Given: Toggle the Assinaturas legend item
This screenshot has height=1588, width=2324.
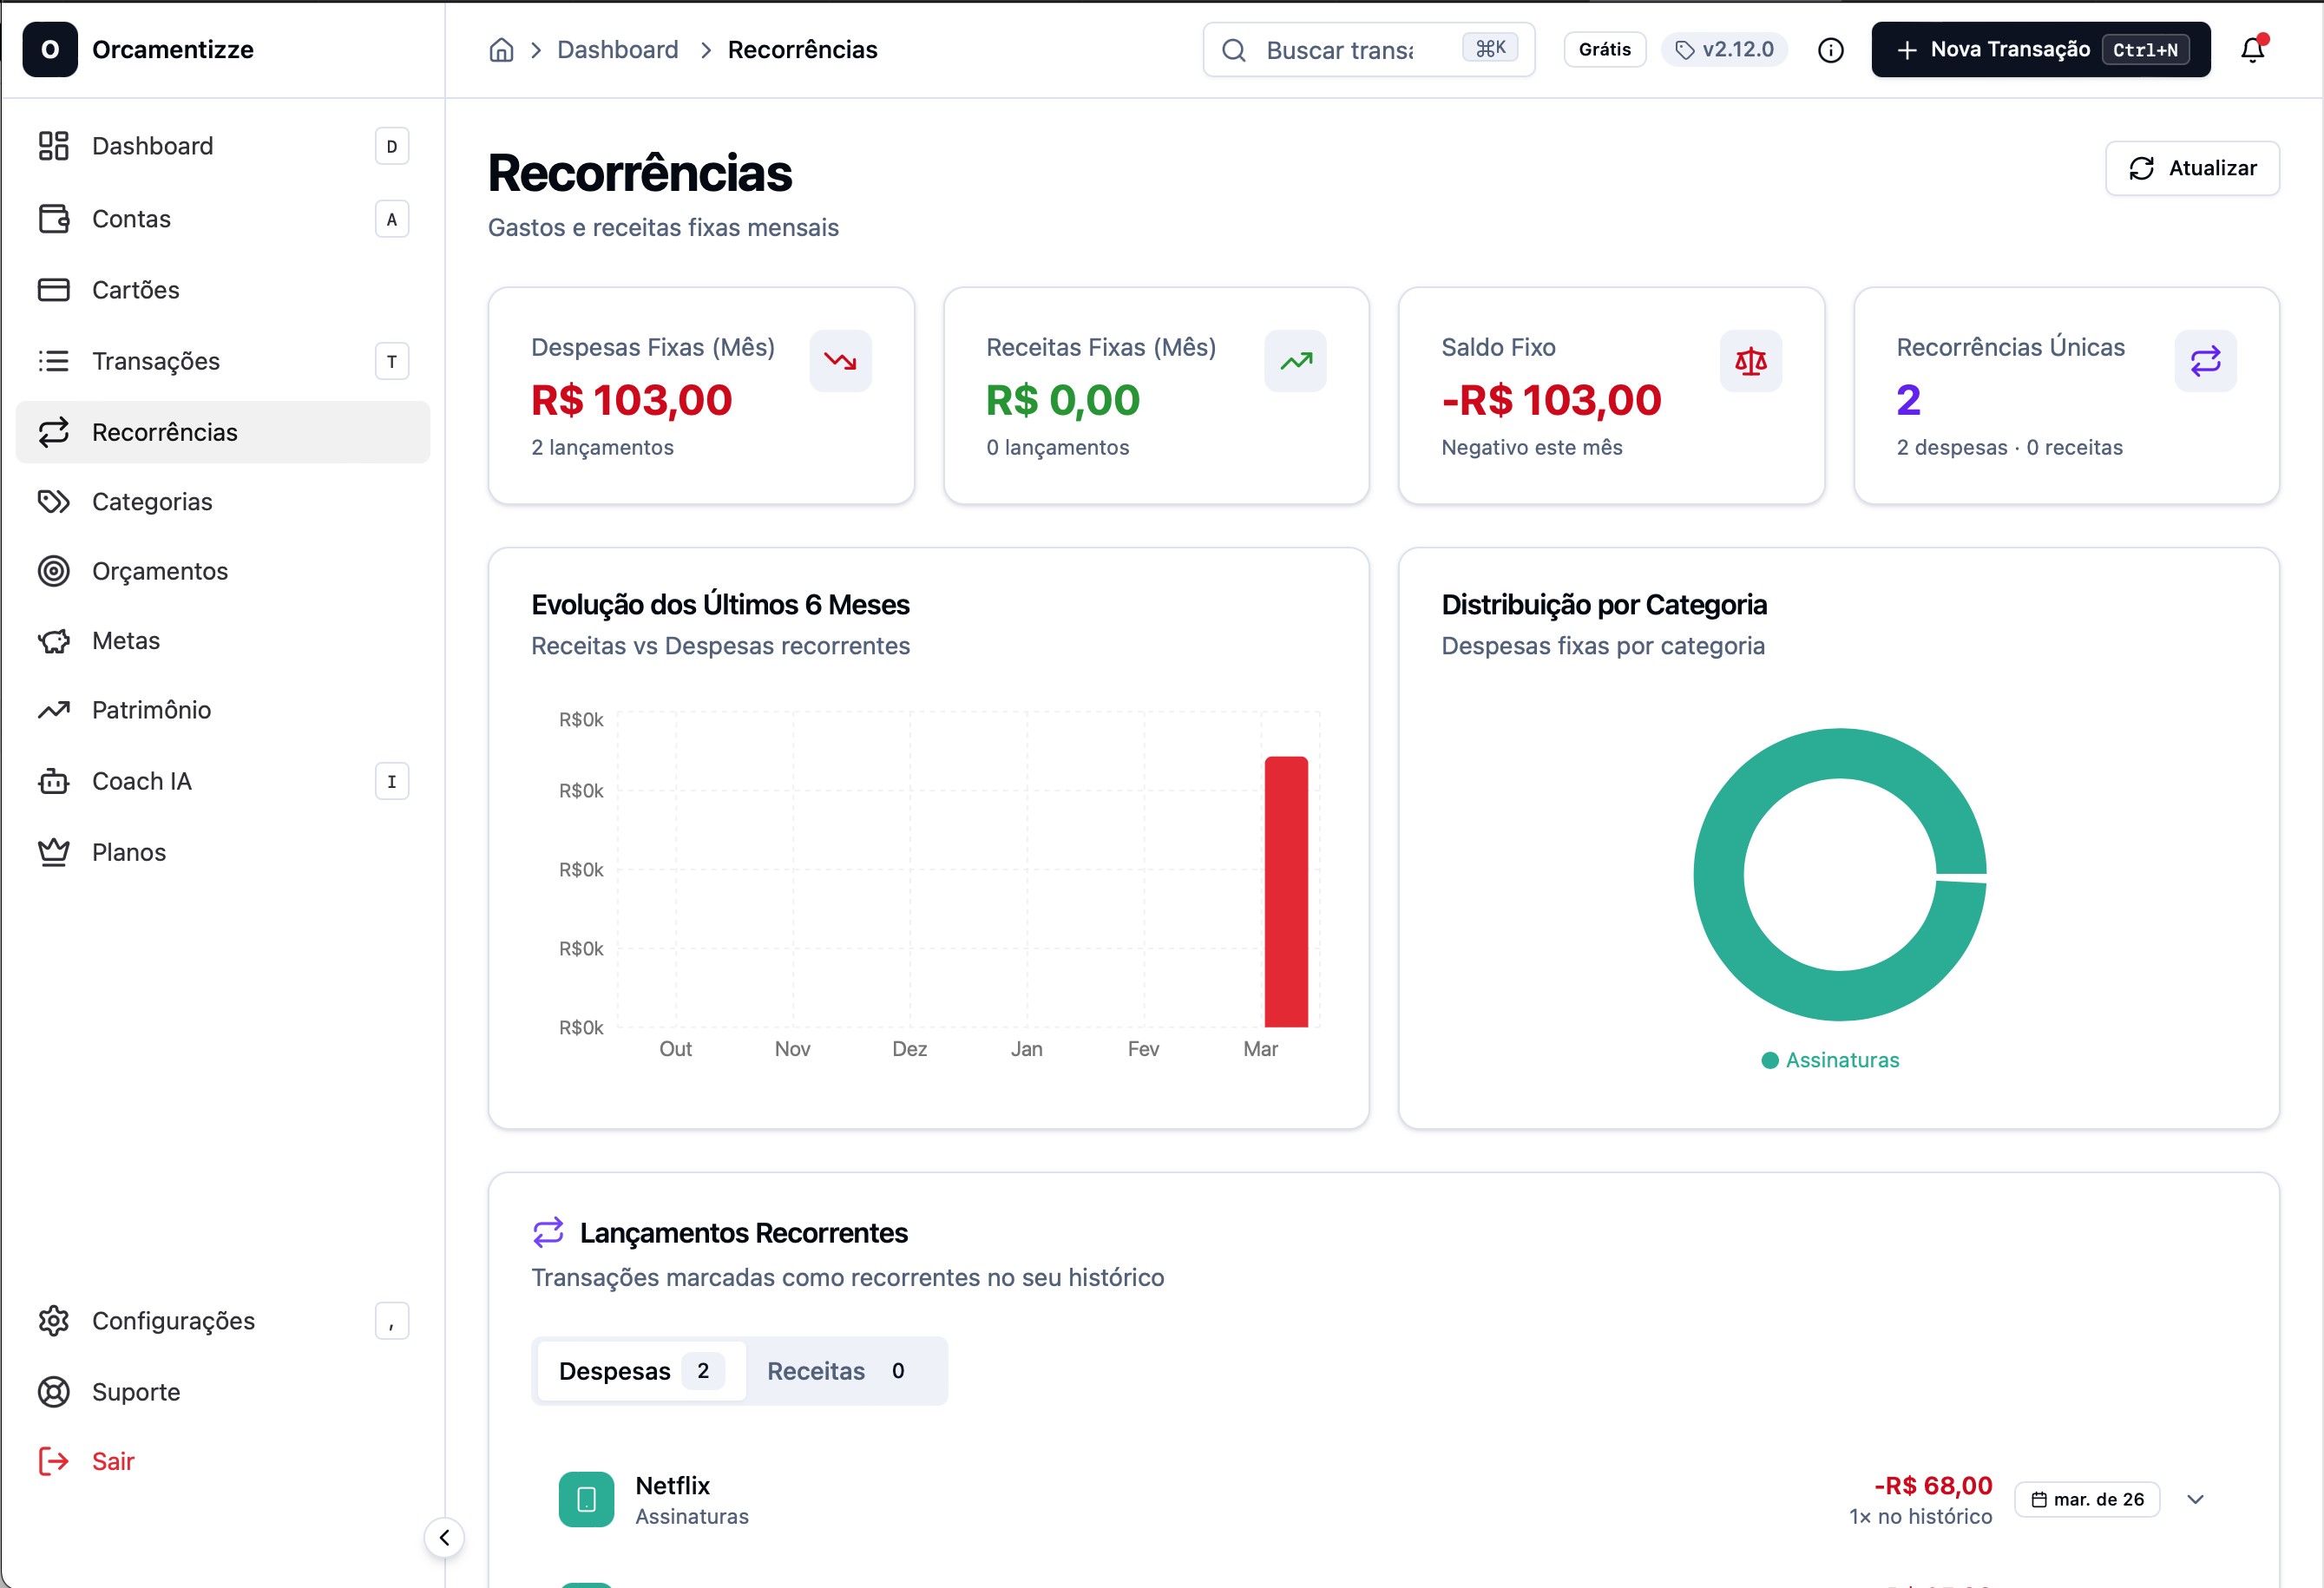Looking at the screenshot, I should (1829, 1060).
